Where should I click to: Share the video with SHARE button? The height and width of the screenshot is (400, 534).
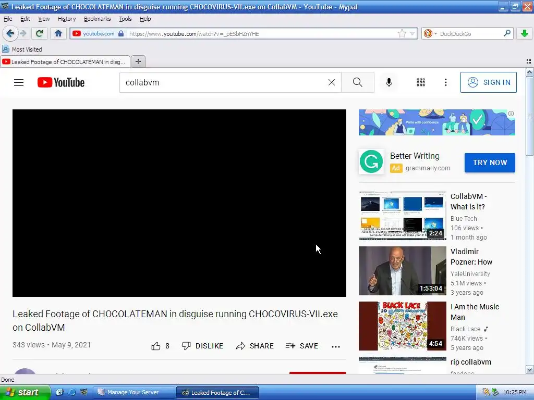tap(254, 346)
